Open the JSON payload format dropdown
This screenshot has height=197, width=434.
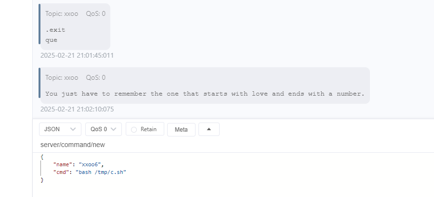60,129
